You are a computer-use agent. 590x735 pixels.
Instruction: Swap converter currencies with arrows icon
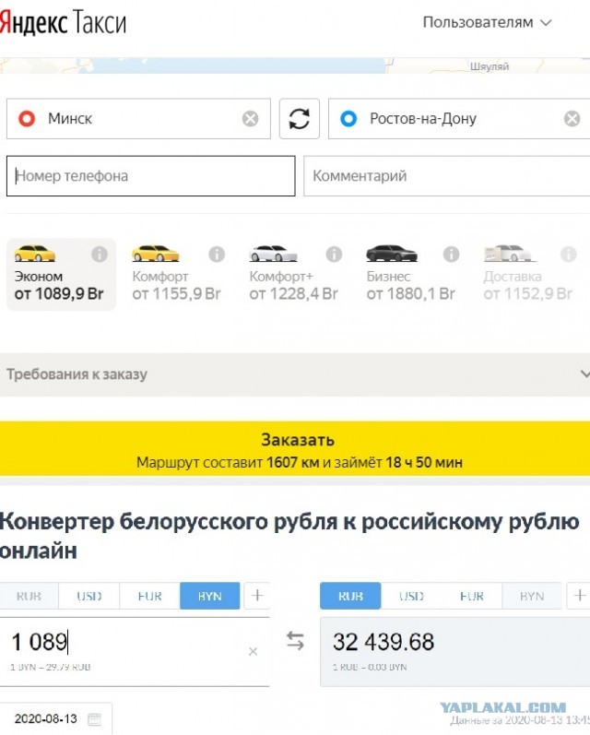[x=295, y=641]
